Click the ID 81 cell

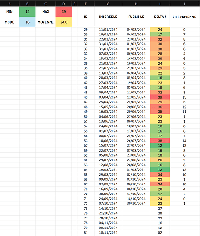click(86, 233)
